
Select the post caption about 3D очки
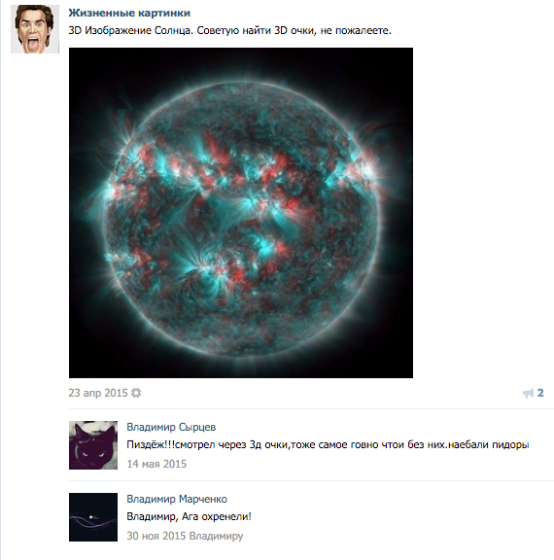point(230,30)
